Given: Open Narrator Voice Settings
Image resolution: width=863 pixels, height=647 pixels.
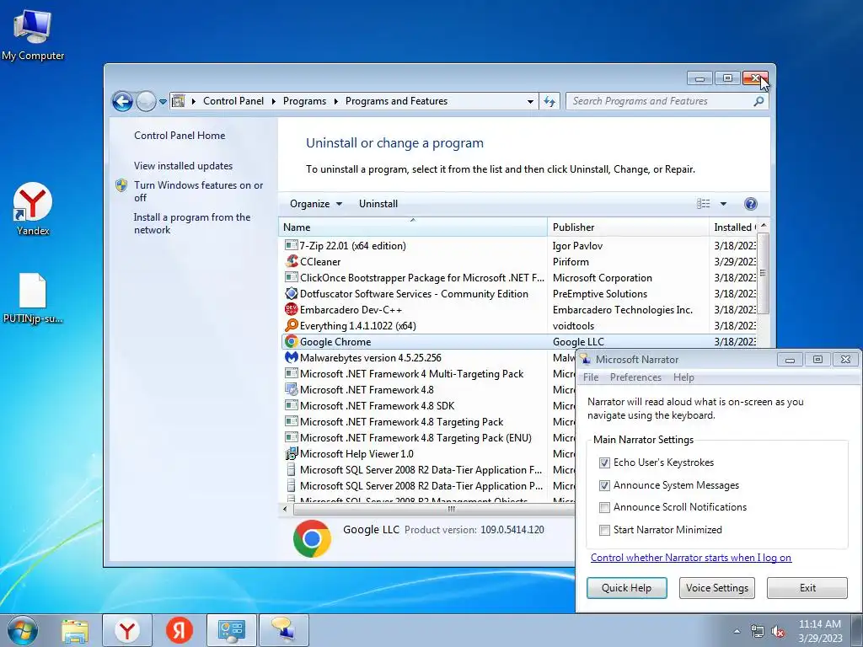Looking at the screenshot, I should pos(716,587).
